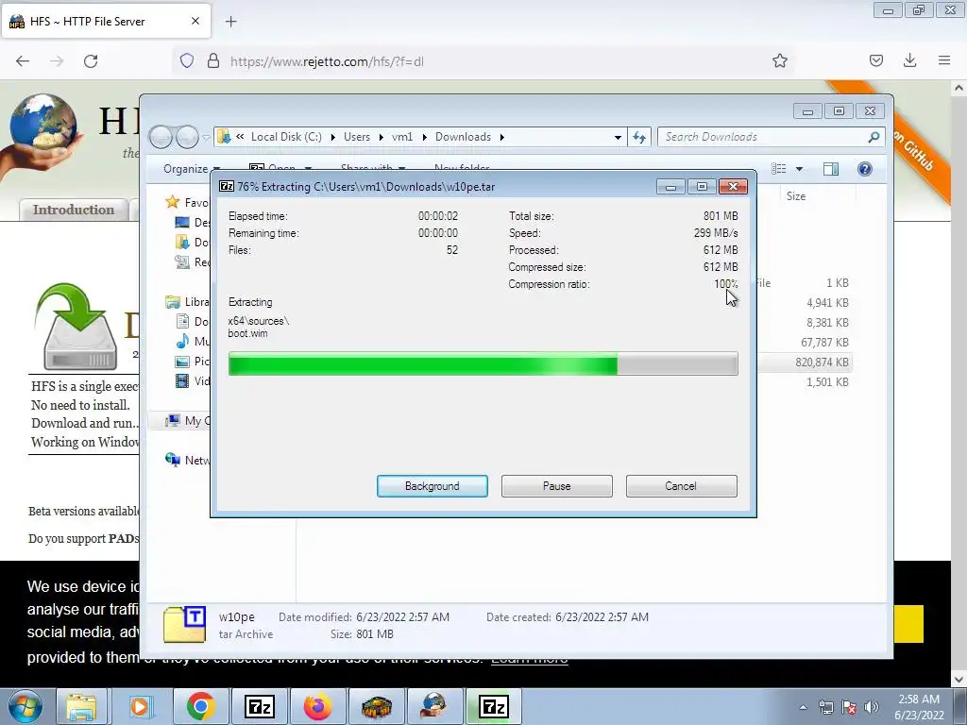Click Explorer refresh button
Image resolution: width=967 pixels, height=725 pixels.
click(x=639, y=137)
